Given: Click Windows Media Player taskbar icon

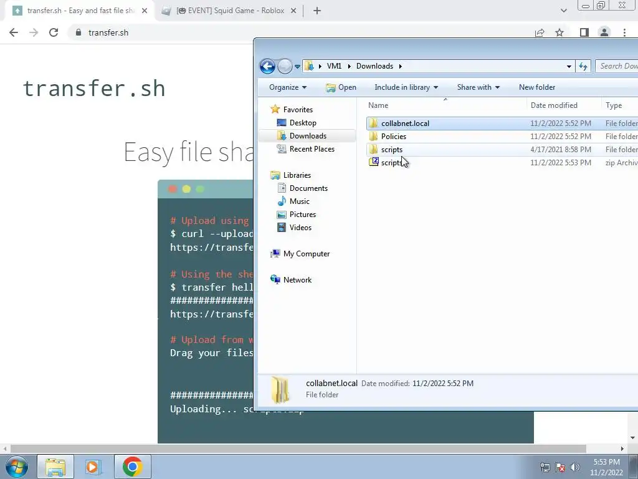Looking at the screenshot, I should 93,467.
